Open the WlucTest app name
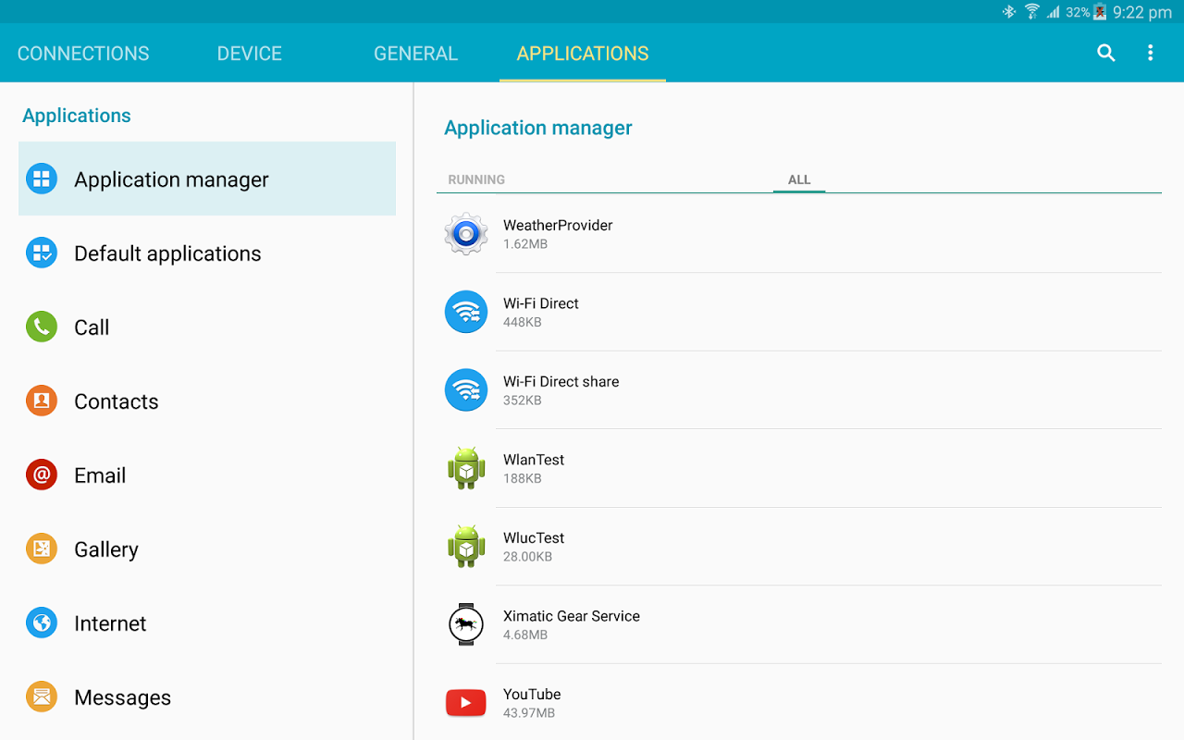Screen dimensions: 1184x740 tap(534, 537)
